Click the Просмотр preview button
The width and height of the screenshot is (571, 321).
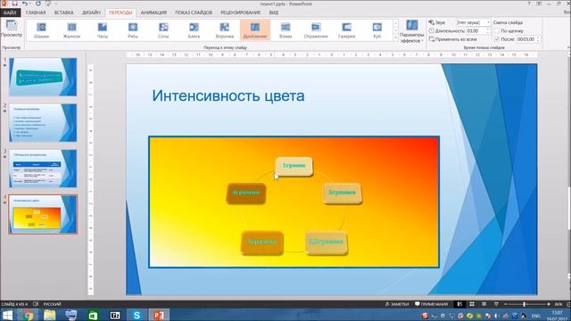click(12, 29)
